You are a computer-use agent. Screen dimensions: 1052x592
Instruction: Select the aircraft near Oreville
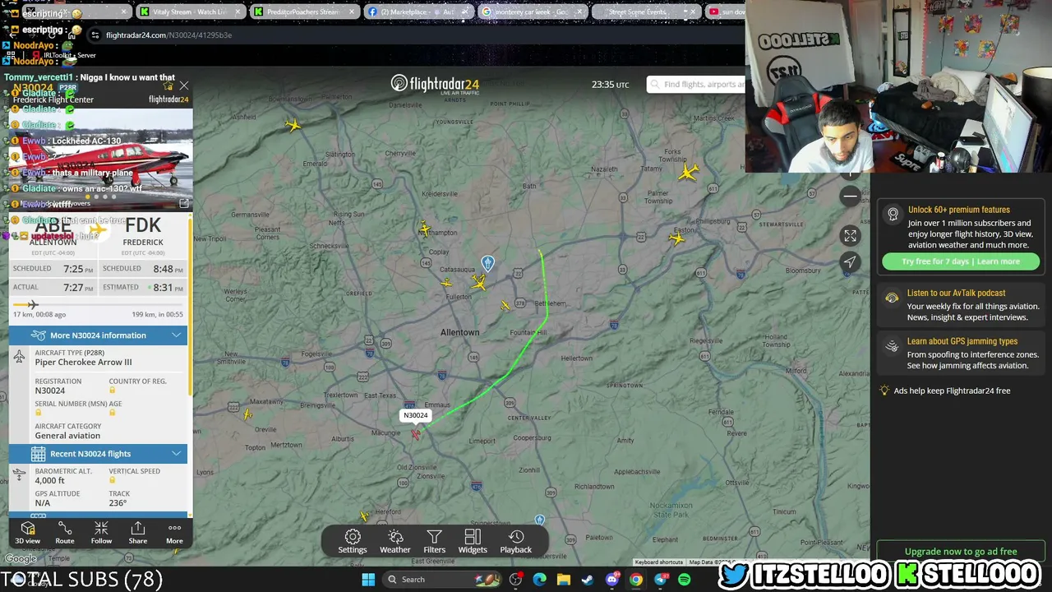click(x=248, y=414)
